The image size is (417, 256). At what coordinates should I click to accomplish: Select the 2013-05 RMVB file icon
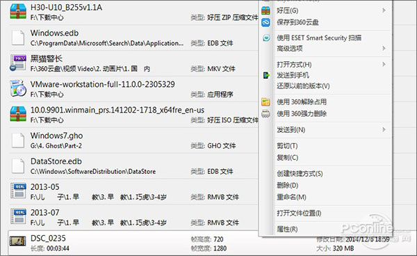click(18, 191)
